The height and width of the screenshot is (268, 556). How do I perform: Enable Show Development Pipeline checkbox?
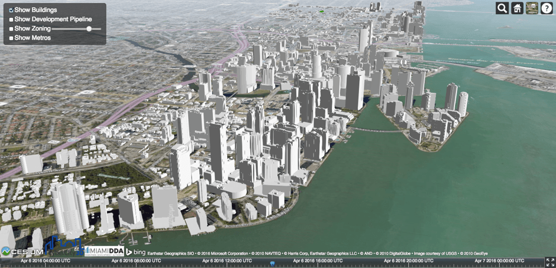coord(11,20)
